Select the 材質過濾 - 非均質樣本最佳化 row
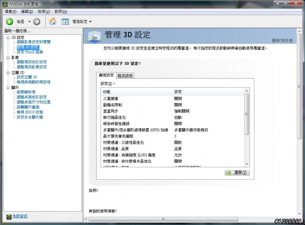The height and width of the screenshot is (225, 305). coord(173,161)
